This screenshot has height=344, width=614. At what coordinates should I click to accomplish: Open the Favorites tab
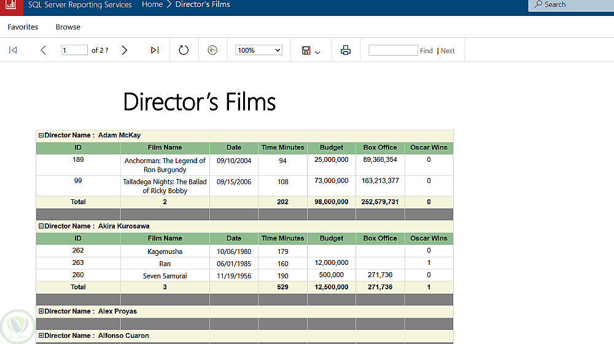point(23,27)
